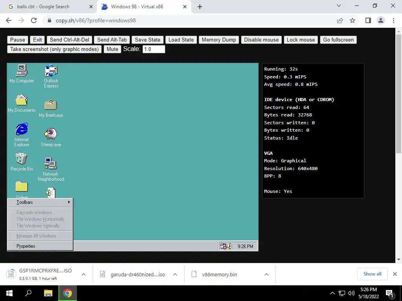Click the Win98 tray volume speaker icon
Screen dimensions: 402x301
[x=229, y=246]
